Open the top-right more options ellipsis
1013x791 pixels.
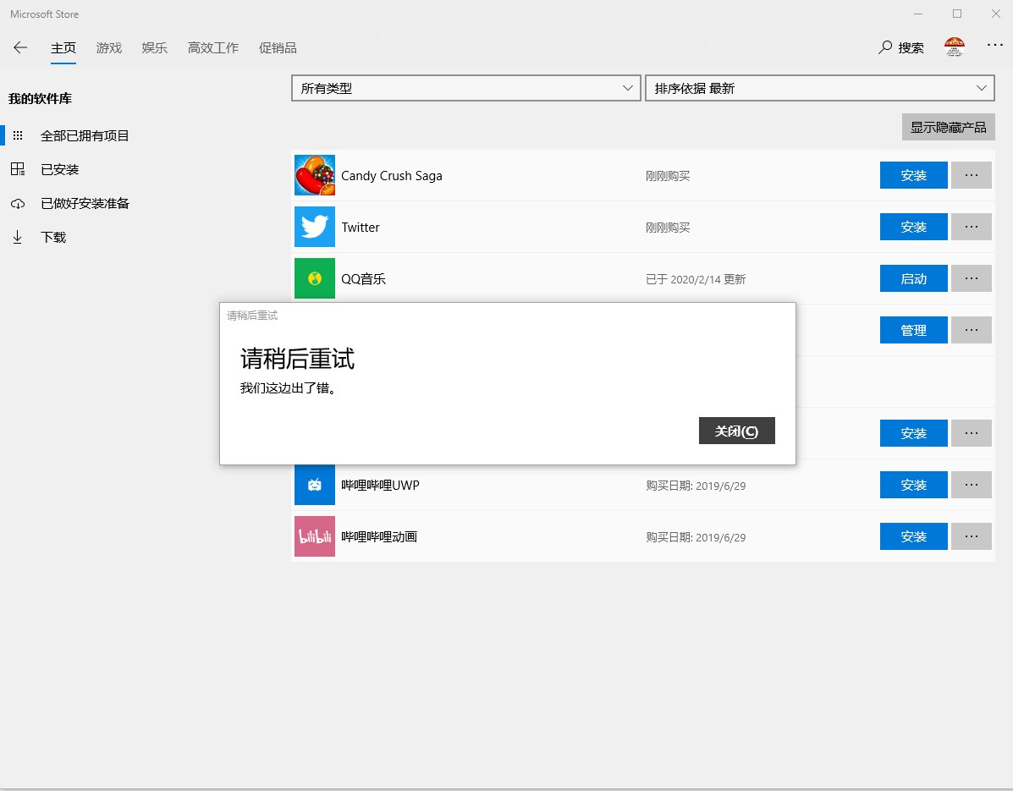995,45
